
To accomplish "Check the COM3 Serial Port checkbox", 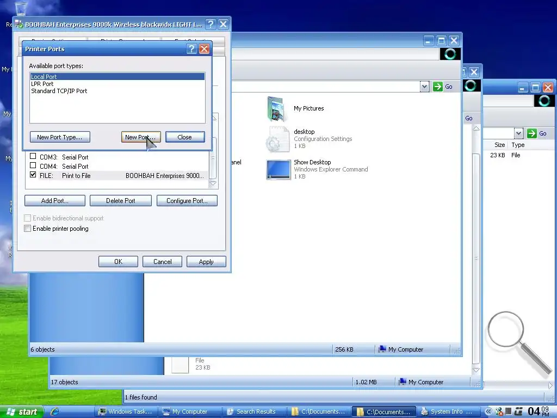I will click(33, 156).
